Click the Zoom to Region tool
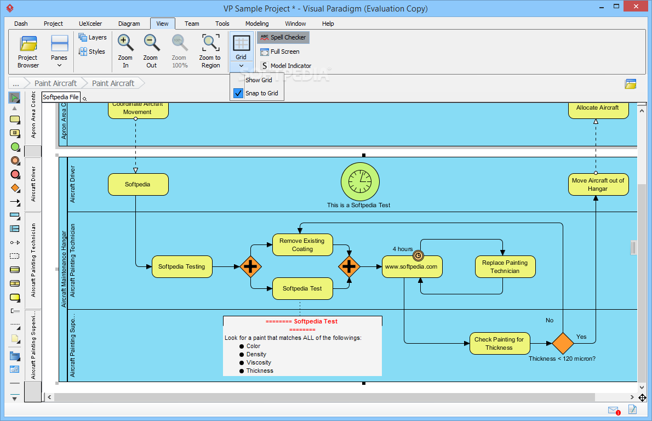This screenshot has height=421, width=652. coord(210,52)
